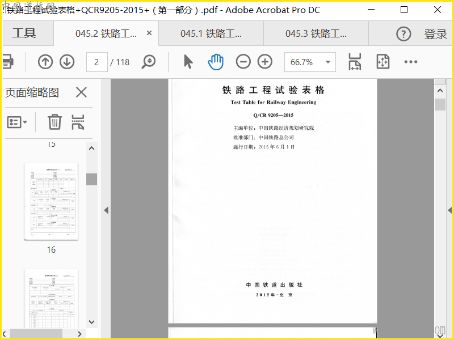Collapse the left navigation pane arrow

pos(106,210)
